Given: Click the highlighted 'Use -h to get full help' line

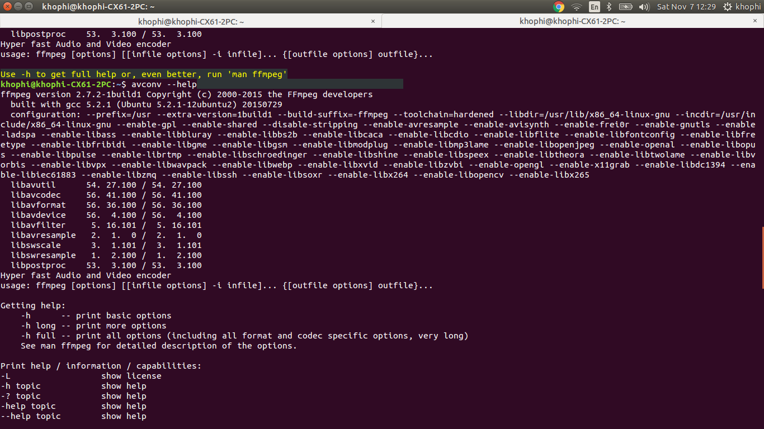Looking at the screenshot, I should (x=144, y=74).
